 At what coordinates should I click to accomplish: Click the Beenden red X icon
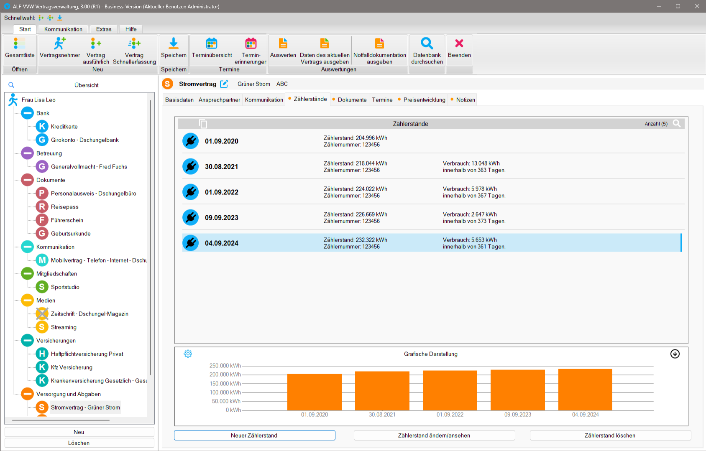click(x=459, y=43)
